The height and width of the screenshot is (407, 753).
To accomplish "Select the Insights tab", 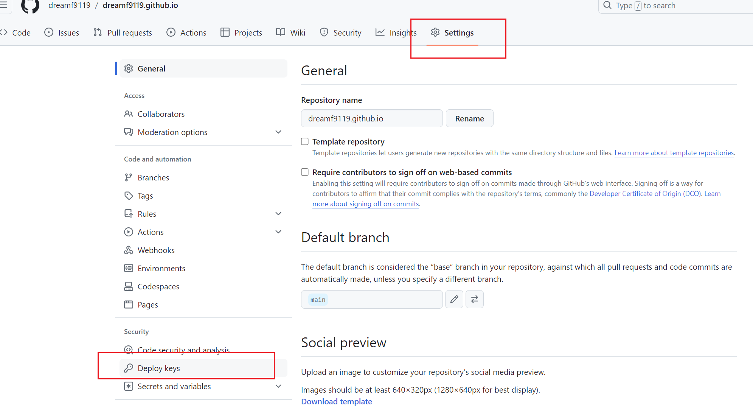I will 396,33.
